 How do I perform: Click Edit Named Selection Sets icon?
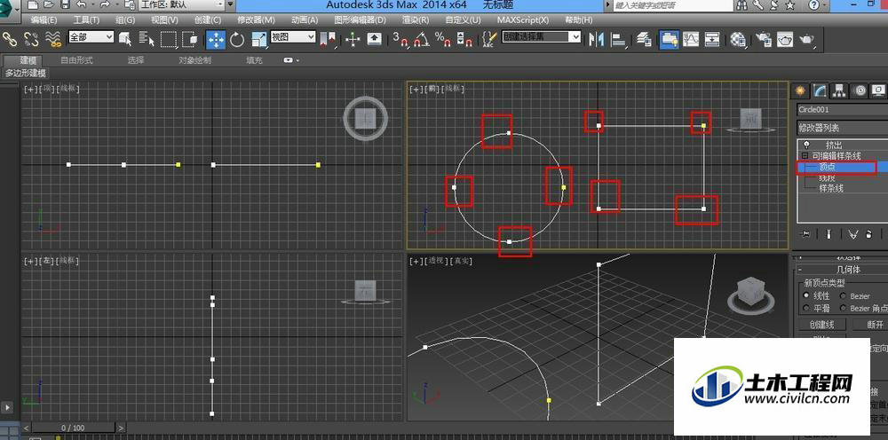pyautogui.click(x=488, y=39)
